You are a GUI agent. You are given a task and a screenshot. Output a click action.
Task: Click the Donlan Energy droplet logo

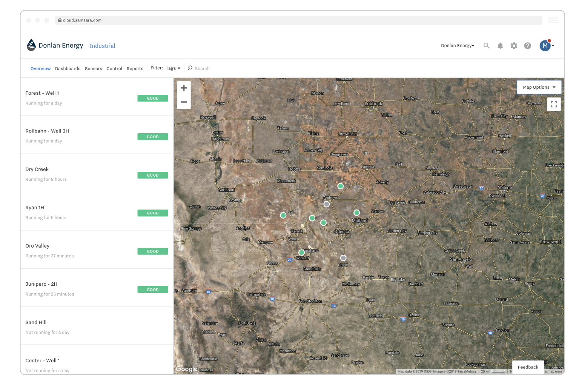coord(31,45)
